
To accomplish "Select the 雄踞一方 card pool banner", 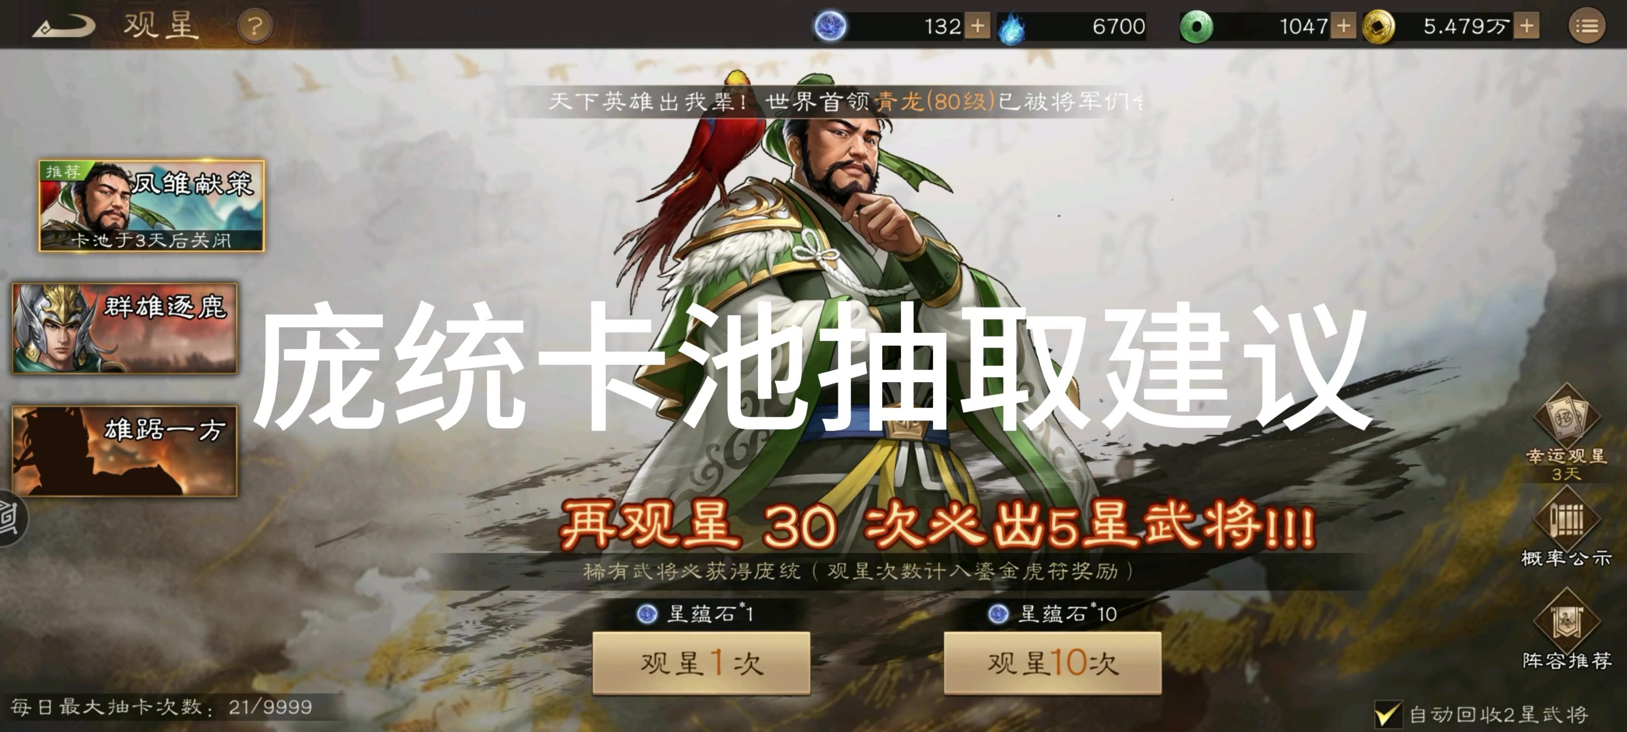I will click(x=125, y=451).
